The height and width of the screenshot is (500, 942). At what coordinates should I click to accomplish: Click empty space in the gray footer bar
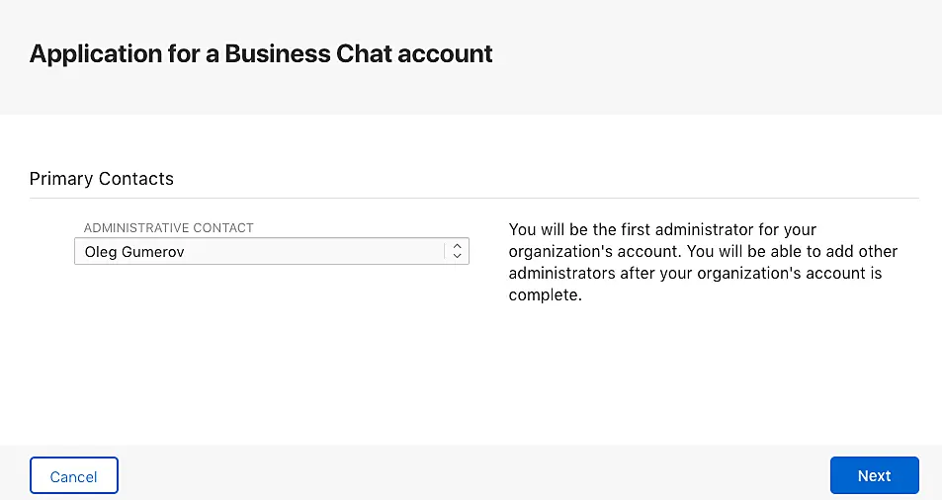pyautogui.click(x=474, y=474)
